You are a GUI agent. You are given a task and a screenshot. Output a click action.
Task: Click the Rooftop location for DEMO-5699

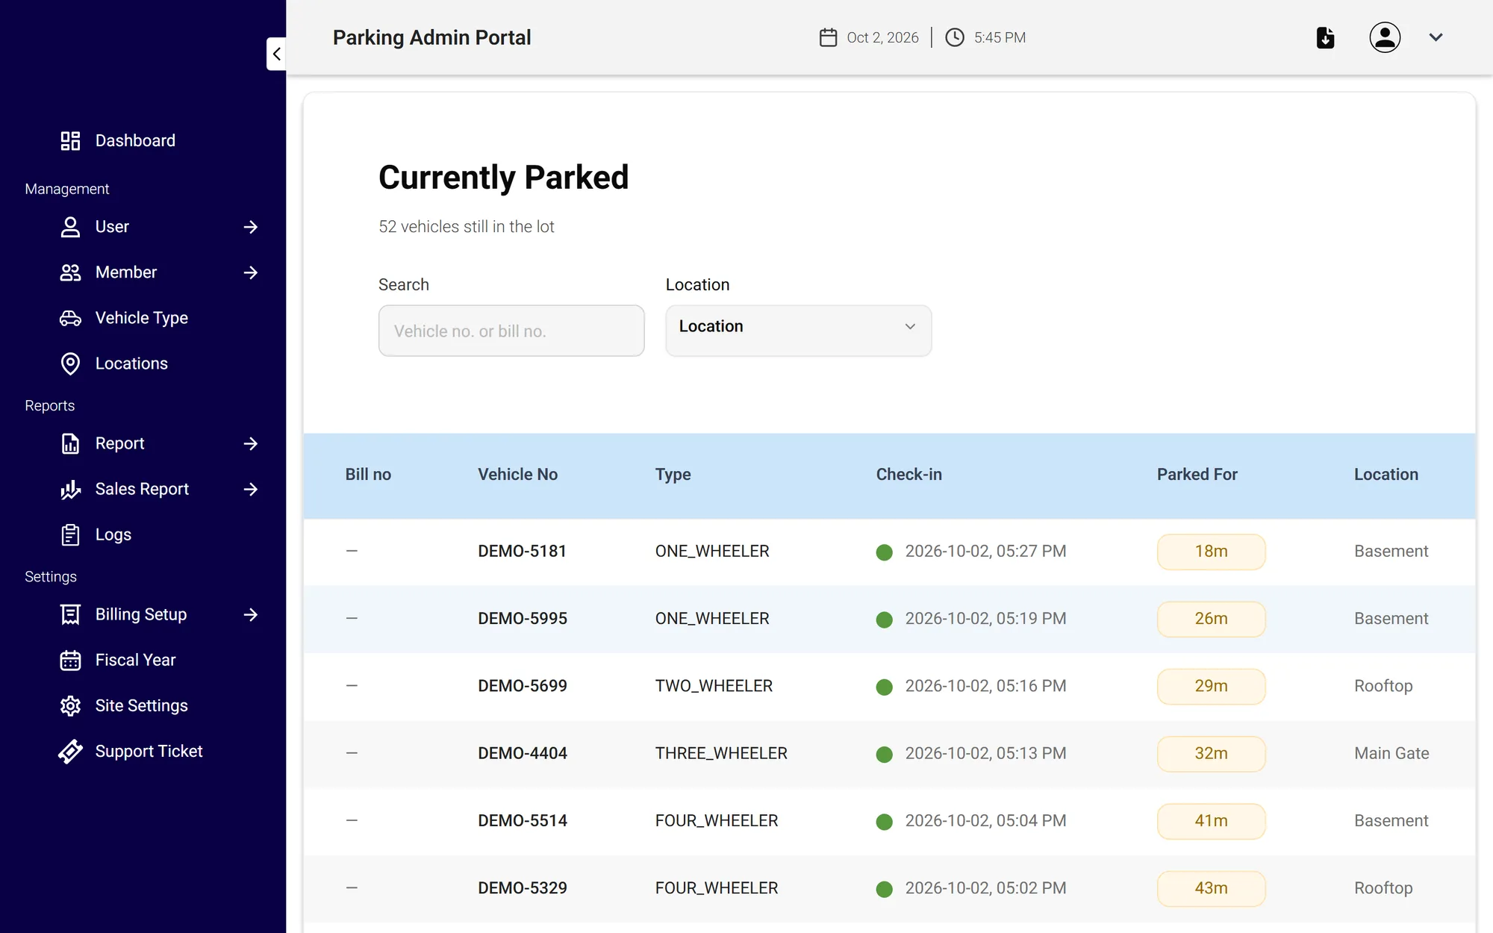point(1383,686)
